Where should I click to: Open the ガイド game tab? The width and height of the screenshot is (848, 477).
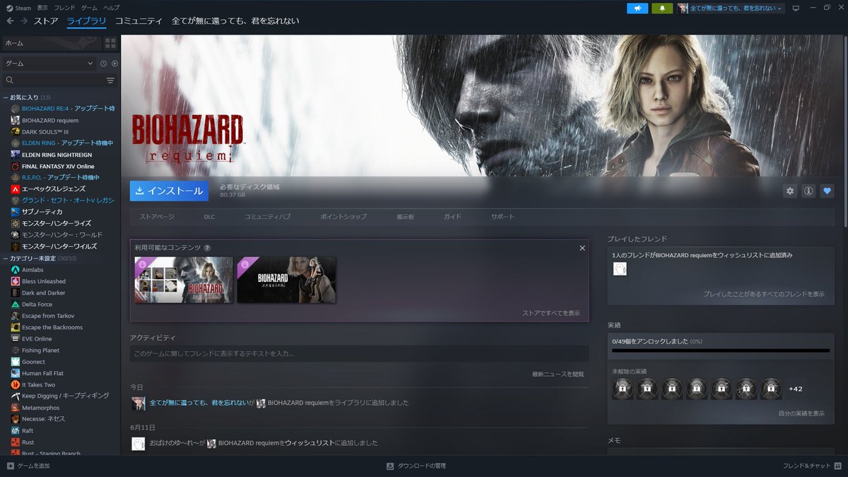tap(452, 216)
